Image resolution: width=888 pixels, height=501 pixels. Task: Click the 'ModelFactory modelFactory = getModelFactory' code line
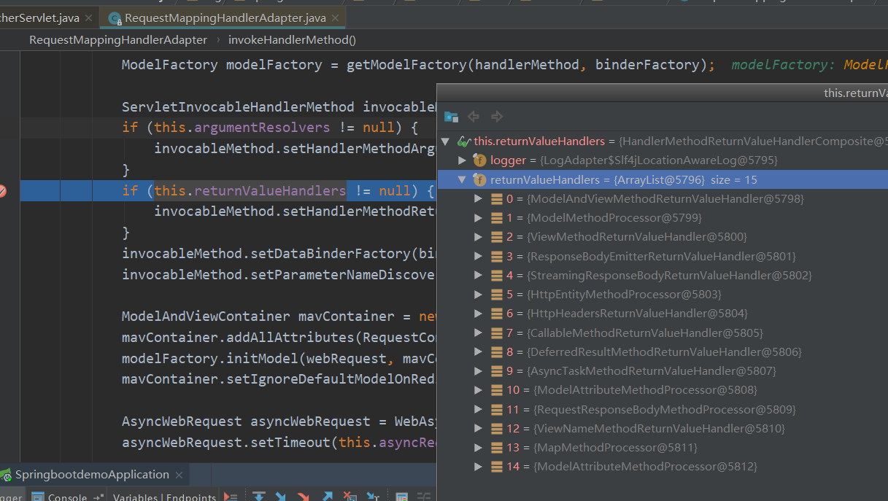[x=418, y=65]
